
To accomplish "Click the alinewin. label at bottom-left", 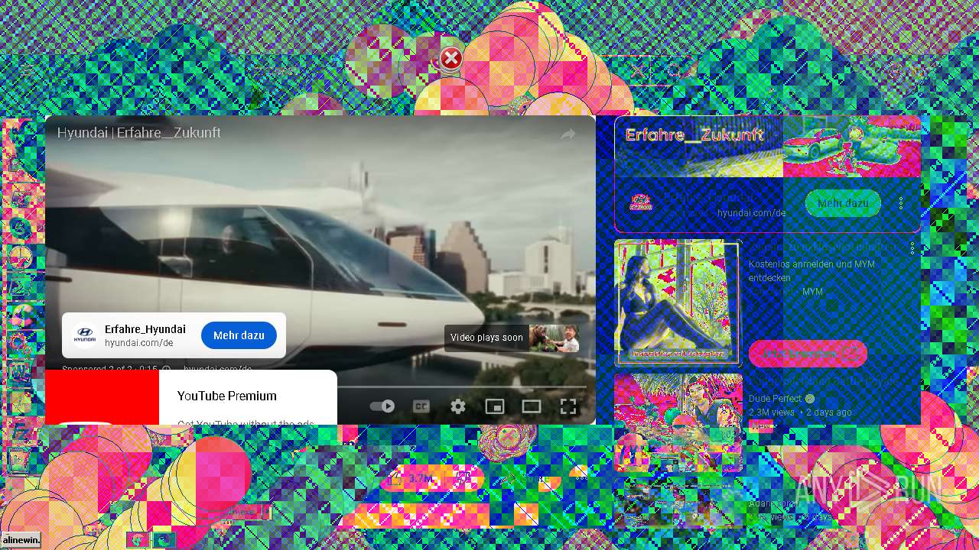I will pyautogui.click(x=21, y=540).
